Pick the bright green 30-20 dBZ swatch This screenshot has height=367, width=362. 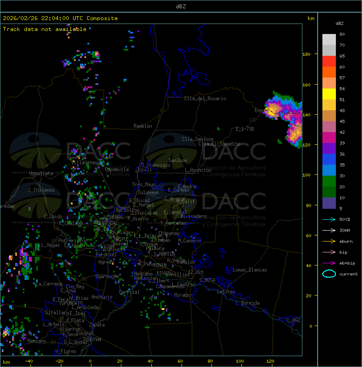tap(329, 181)
